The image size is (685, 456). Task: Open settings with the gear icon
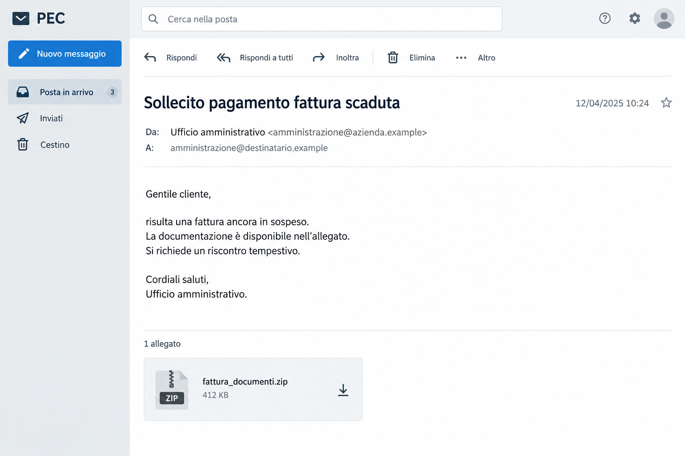pos(635,18)
